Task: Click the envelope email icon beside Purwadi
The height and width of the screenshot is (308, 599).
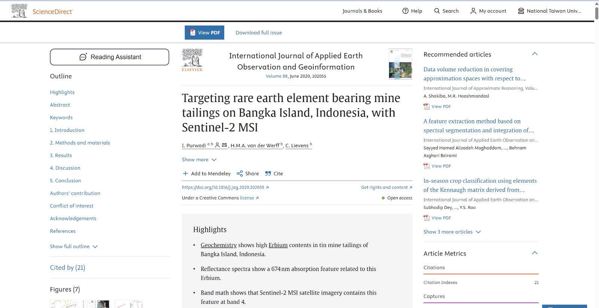Action: click(224, 145)
